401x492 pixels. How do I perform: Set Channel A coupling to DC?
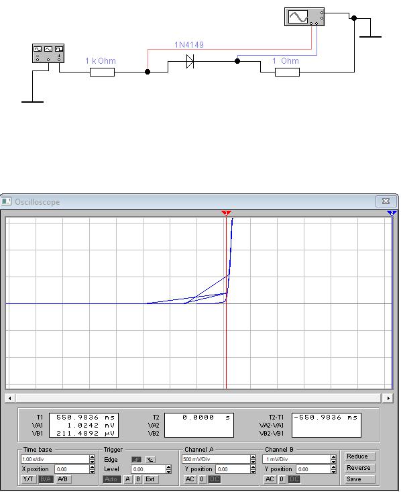(214, 479)
